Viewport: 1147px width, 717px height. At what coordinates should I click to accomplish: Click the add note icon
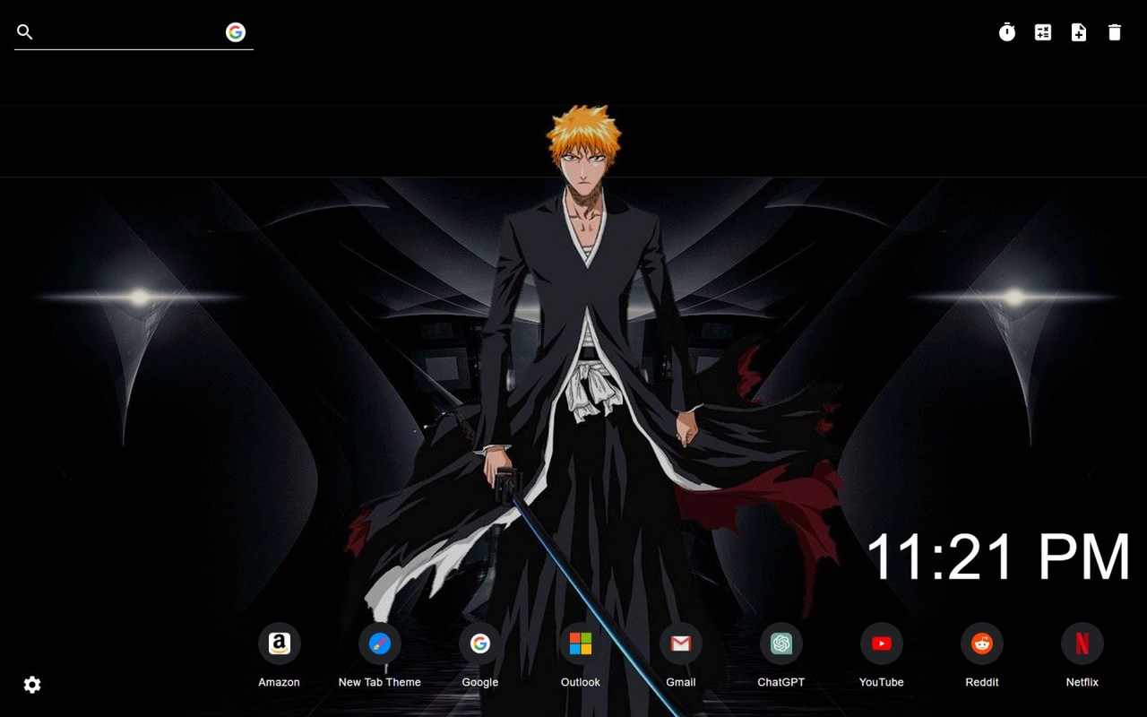1079,32
